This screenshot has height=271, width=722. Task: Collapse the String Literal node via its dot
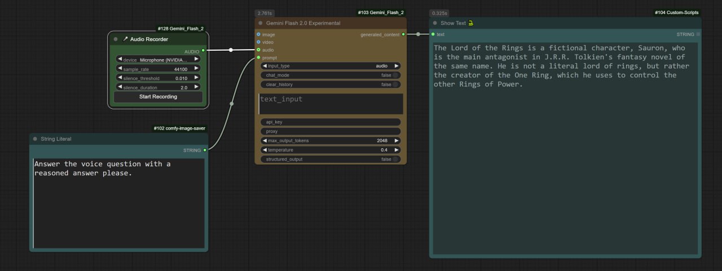pyautogui.click(x=35, y=139)
